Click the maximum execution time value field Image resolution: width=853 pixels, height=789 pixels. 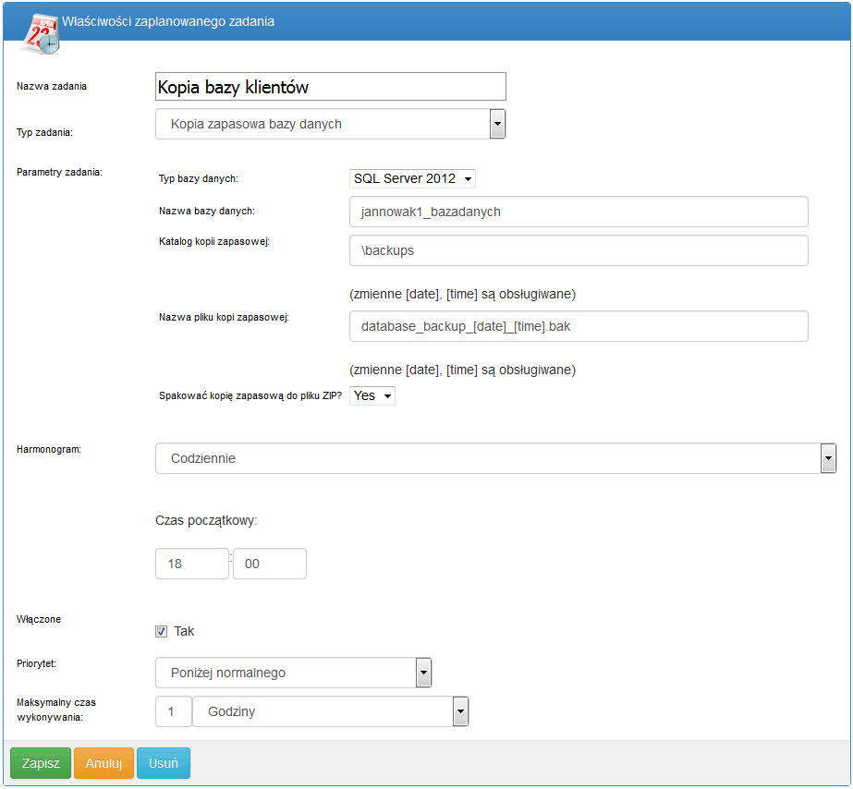[174, 711]
